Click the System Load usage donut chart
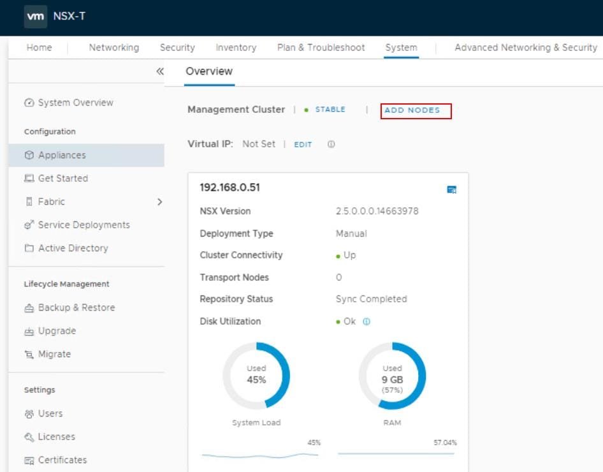This screenshot has width=603, height=472. [x=256, y=375]
